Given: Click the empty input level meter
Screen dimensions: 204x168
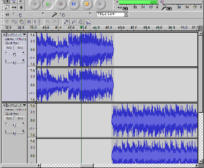Looking at the screenshot, I should tap(183, 2).
